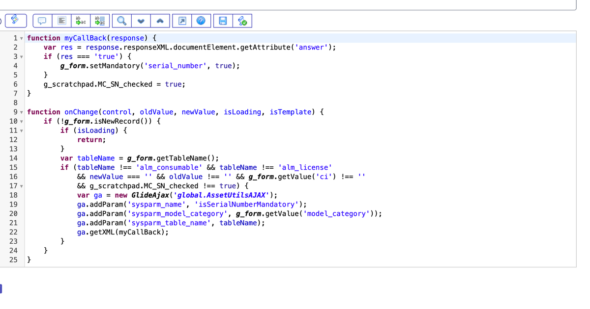Toggle the syntax editor icon
Image resolution: width=590 pixels, height=309 pixels.
click(x=17, y=21)
